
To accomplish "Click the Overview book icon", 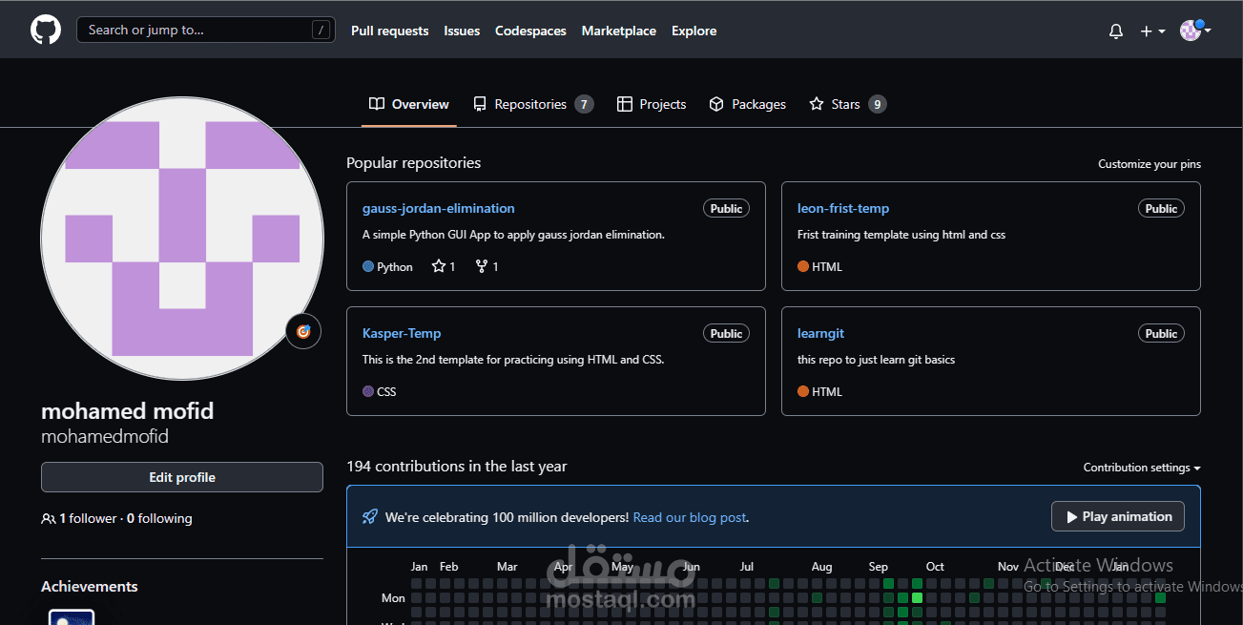I will point(377,104).
